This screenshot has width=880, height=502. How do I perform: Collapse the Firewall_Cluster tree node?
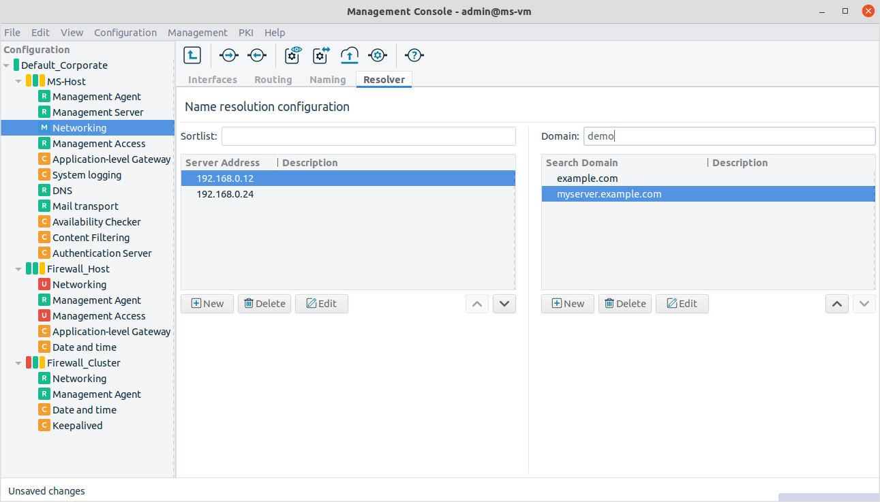[x=18, y=363]
